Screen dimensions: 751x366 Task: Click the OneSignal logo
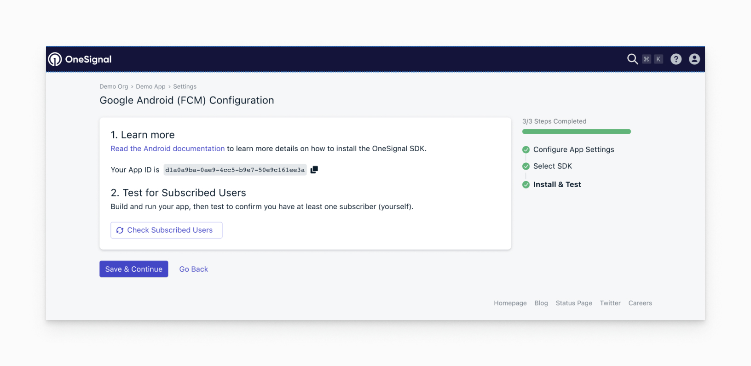80,59
